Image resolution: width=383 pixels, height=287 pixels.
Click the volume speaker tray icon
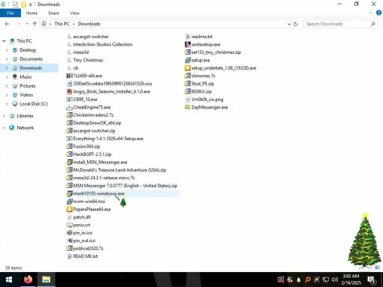(335, 280)
